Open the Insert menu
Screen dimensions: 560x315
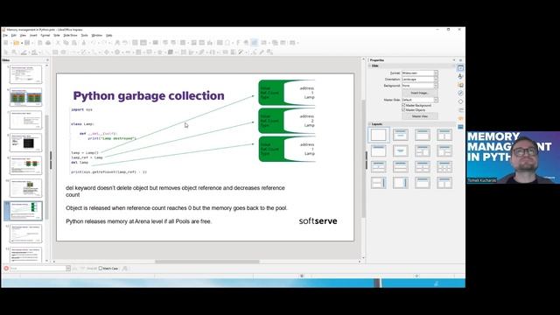point(33,35)
